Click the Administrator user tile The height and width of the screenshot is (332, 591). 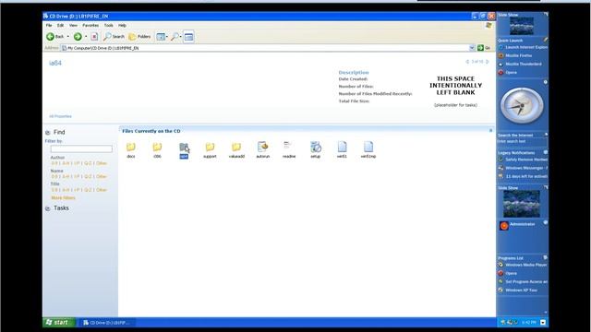[x=517, y=225]
